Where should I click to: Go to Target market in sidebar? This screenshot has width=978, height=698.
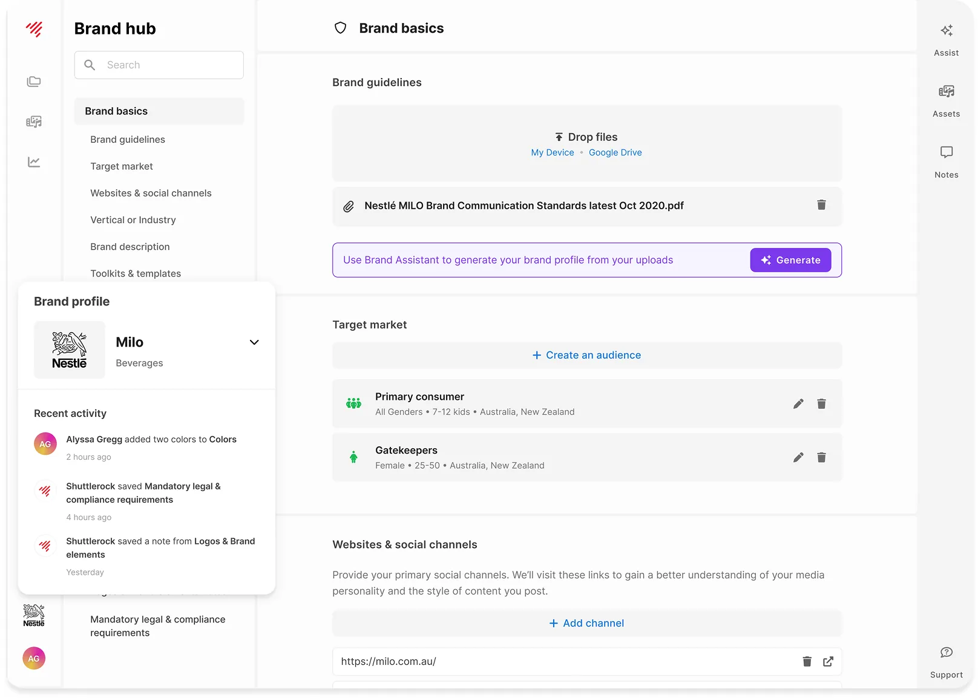pos(122,166)
